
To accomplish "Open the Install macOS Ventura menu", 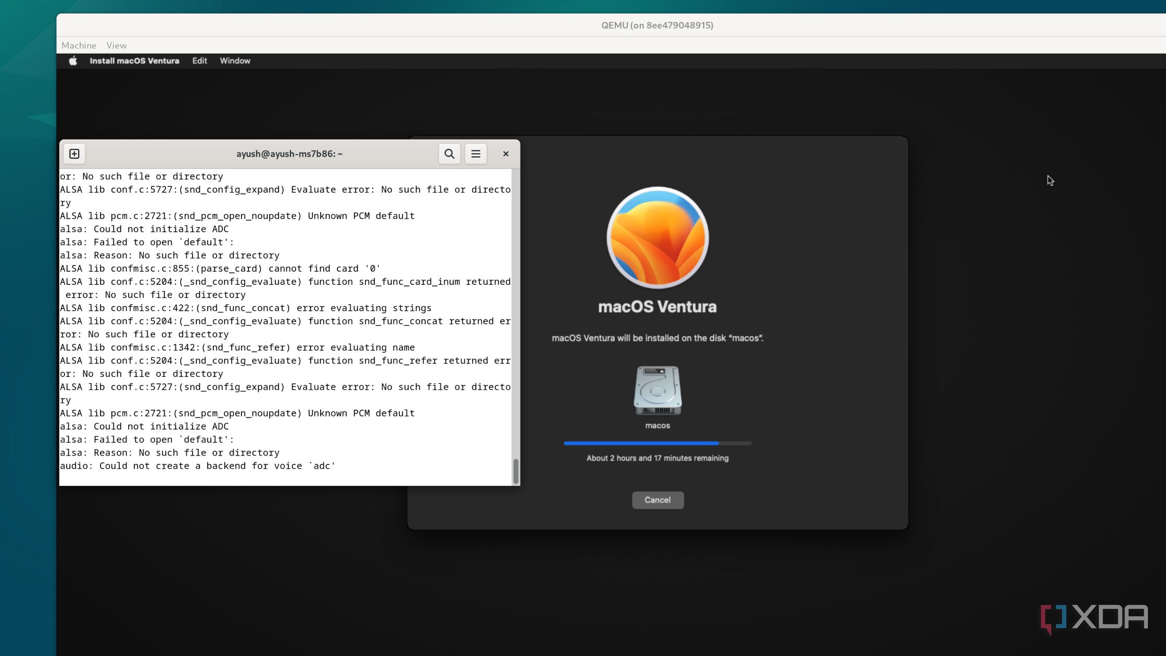I will [134, 61].
